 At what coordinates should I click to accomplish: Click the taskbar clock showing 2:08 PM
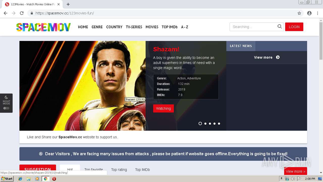point(310,179)
